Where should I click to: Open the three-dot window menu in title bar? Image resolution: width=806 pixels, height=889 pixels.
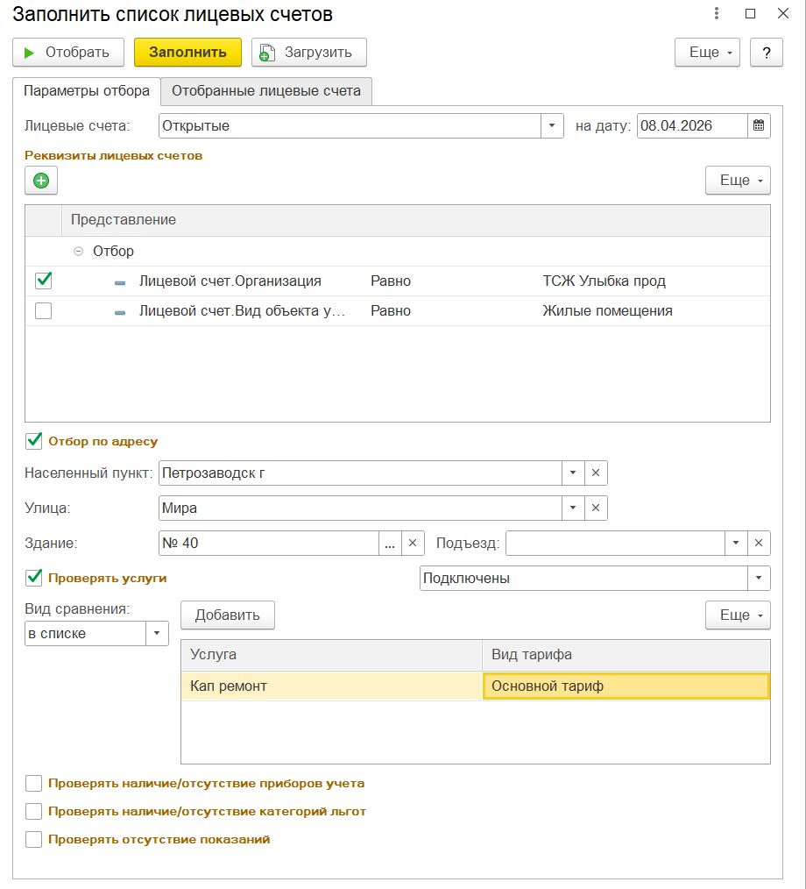click(717, 14)
